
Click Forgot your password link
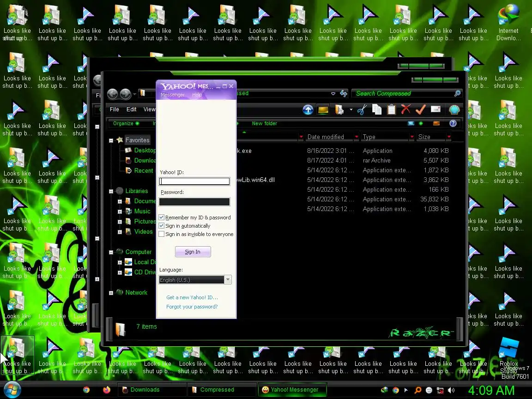pyautogui.click(x=192, y=307)
